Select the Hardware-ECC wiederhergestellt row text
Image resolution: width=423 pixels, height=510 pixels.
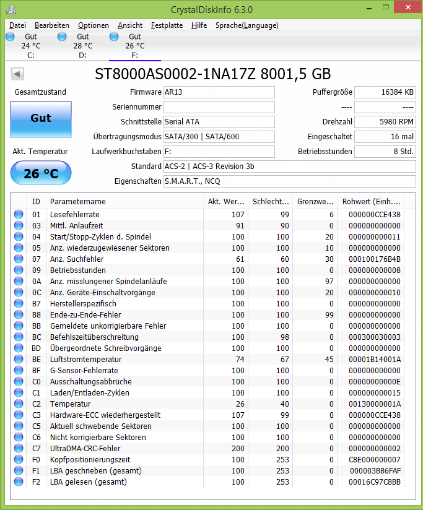click(105, 415)
